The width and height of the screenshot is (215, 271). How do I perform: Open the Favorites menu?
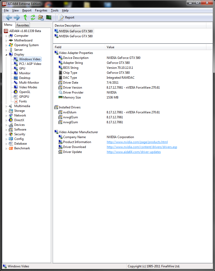click(x=41, y=10)
